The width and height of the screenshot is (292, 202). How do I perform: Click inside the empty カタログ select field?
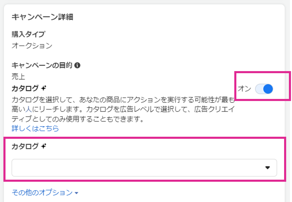(144, 168)
